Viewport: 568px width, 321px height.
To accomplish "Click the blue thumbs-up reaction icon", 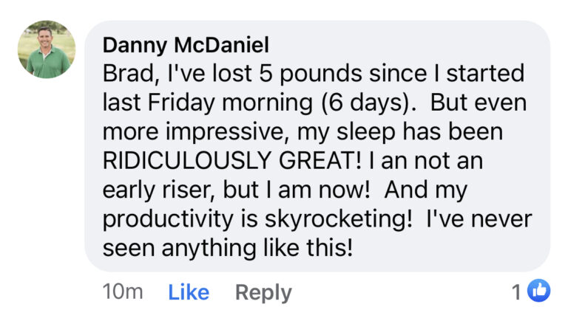I will click(538, 291).
